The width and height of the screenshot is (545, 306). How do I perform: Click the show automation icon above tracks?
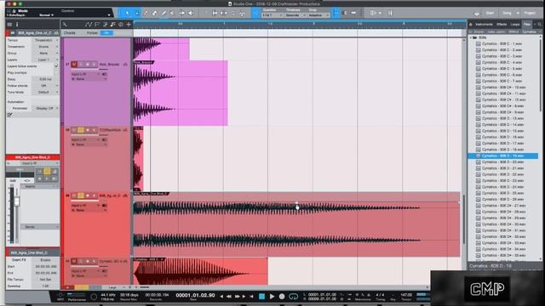89,25
